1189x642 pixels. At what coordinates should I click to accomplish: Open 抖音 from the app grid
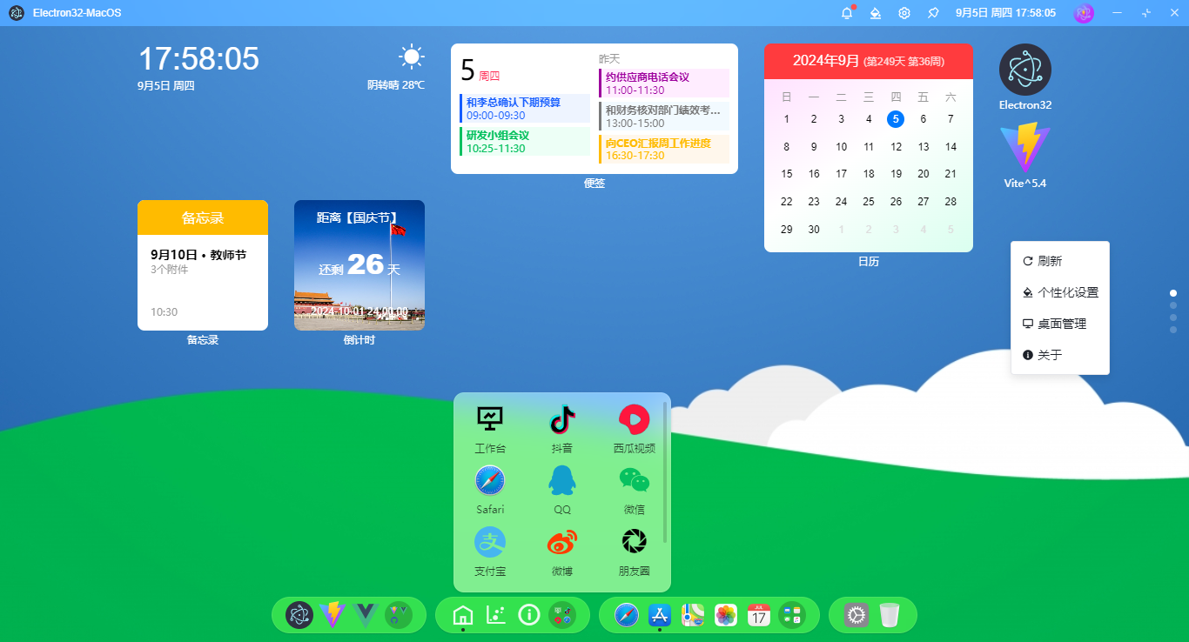tap(561, 420)
